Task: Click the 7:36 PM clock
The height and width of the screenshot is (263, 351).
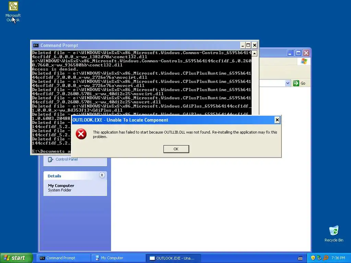Action: click(338, 258)
